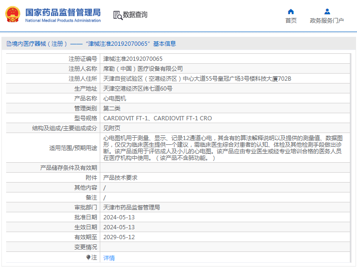Select the 适用范围 description paragraph
The image size is (357, 267).
tap(223, 148)
